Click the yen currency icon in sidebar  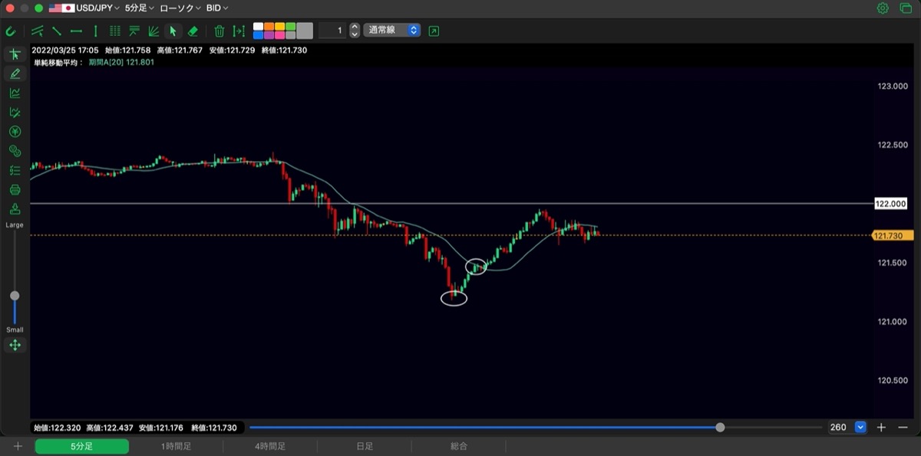(15, 131)
